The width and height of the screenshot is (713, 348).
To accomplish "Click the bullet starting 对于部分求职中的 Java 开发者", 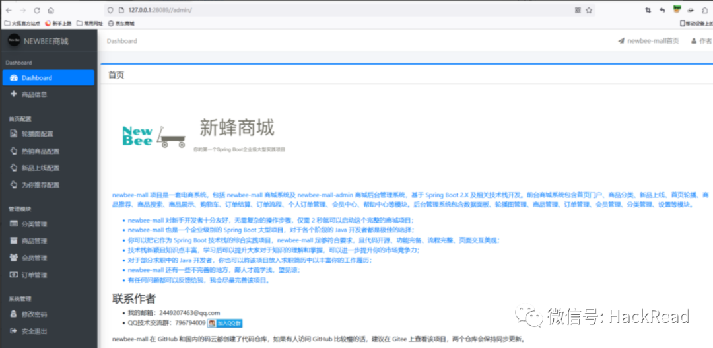I will pos(250,260).
